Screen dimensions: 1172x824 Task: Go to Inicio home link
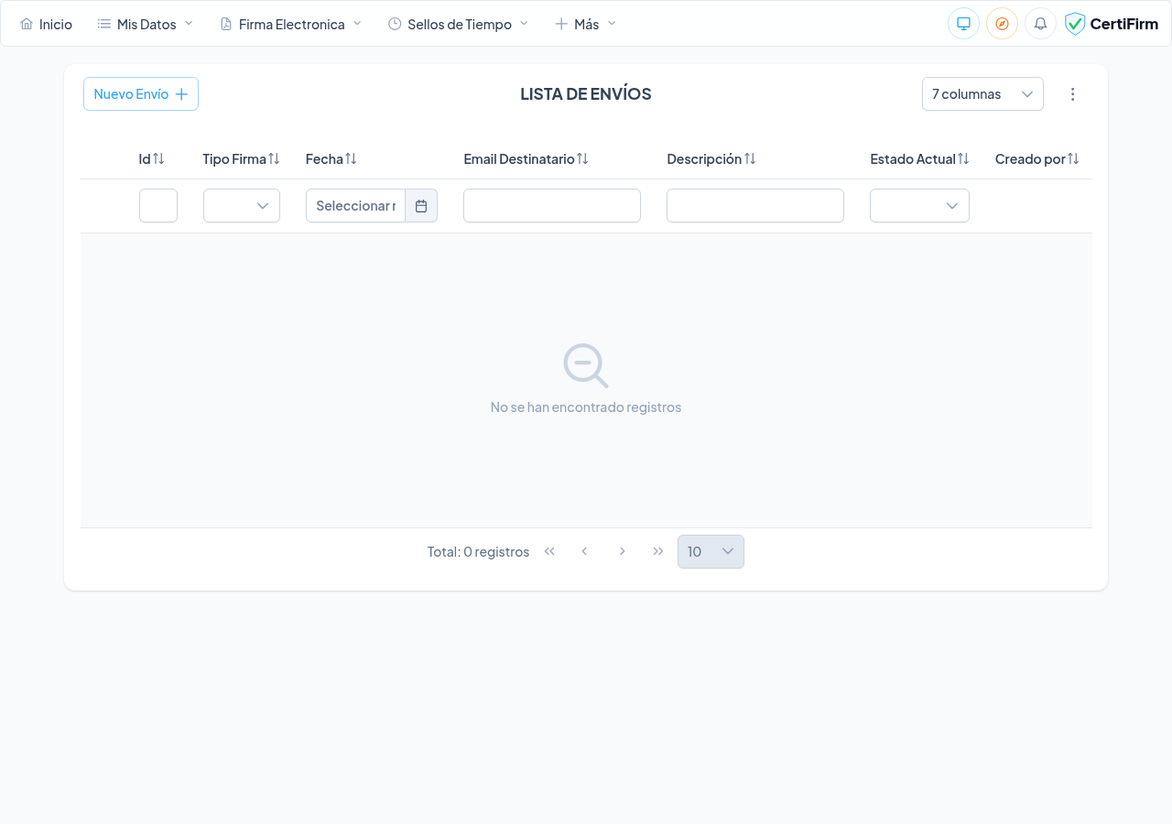[x=47, y=24]
